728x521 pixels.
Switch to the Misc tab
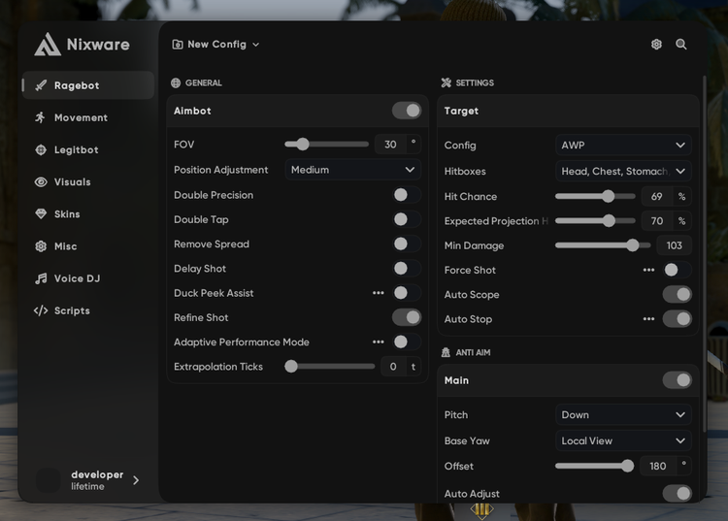pyautogui.click(x=88, y=246)
